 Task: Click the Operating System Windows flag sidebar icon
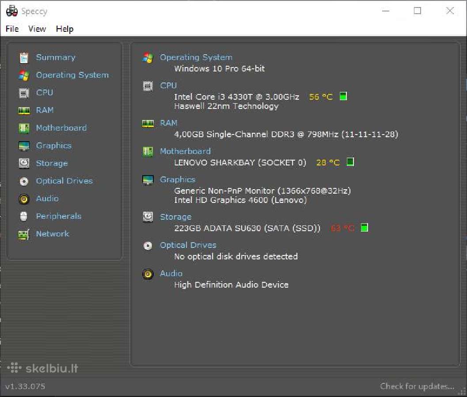click(24, 75)
